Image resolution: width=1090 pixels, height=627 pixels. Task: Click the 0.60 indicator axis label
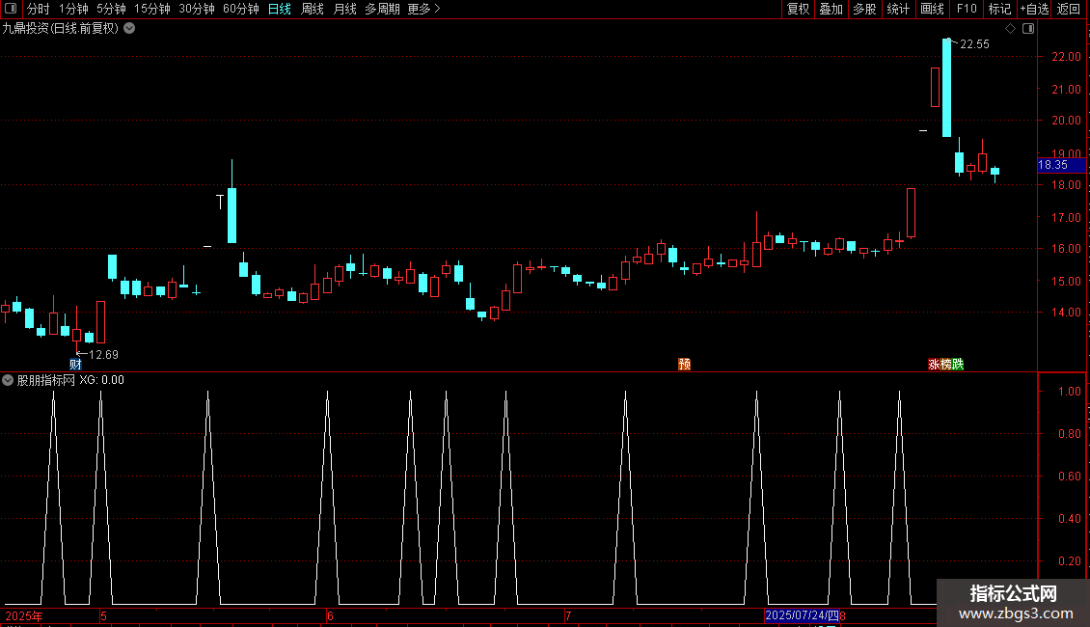[x=1069, y=477]
